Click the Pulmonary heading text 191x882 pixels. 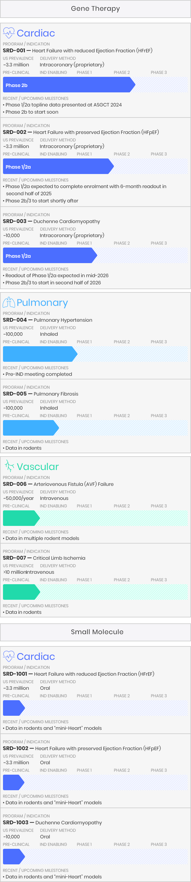pyautogui.click(x=42, y=303)
